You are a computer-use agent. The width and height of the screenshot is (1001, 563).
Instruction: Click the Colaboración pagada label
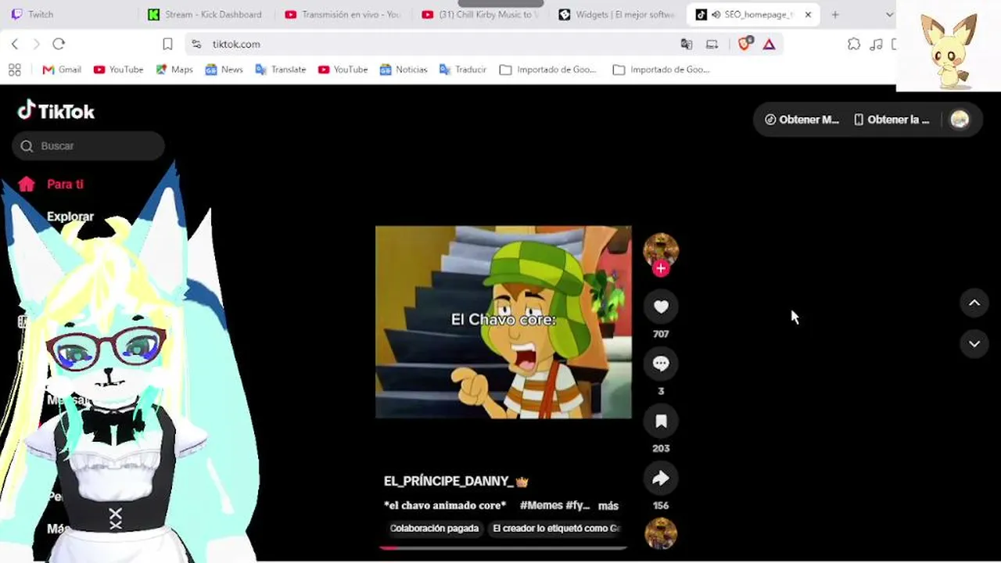(x=434, y=529)
